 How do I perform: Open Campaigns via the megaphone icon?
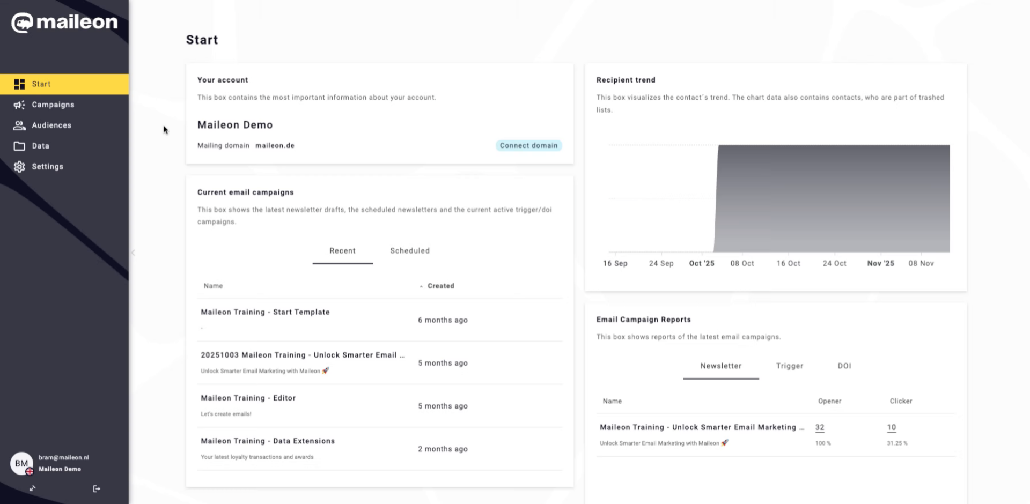click(19, 105)
